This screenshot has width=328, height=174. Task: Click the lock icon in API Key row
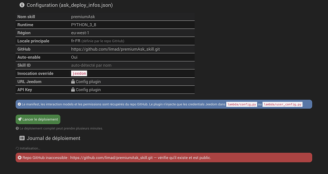[x=73, y=90]
